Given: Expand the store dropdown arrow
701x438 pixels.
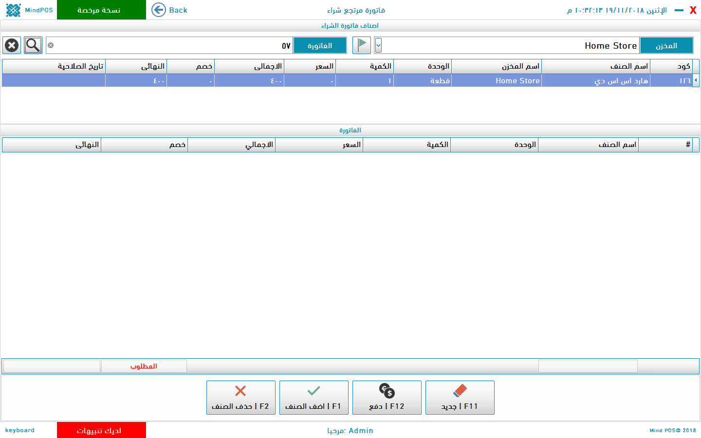Looking at the screenshot, I should pyautogui.click(x=378, y=45).
